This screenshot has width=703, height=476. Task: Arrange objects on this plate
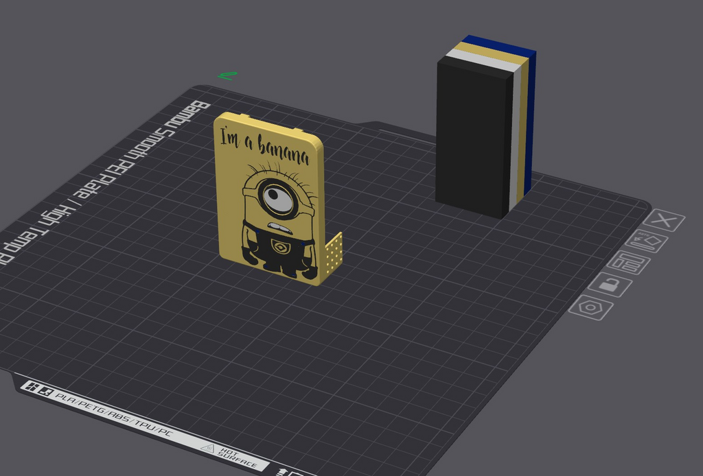coord(629,263)
